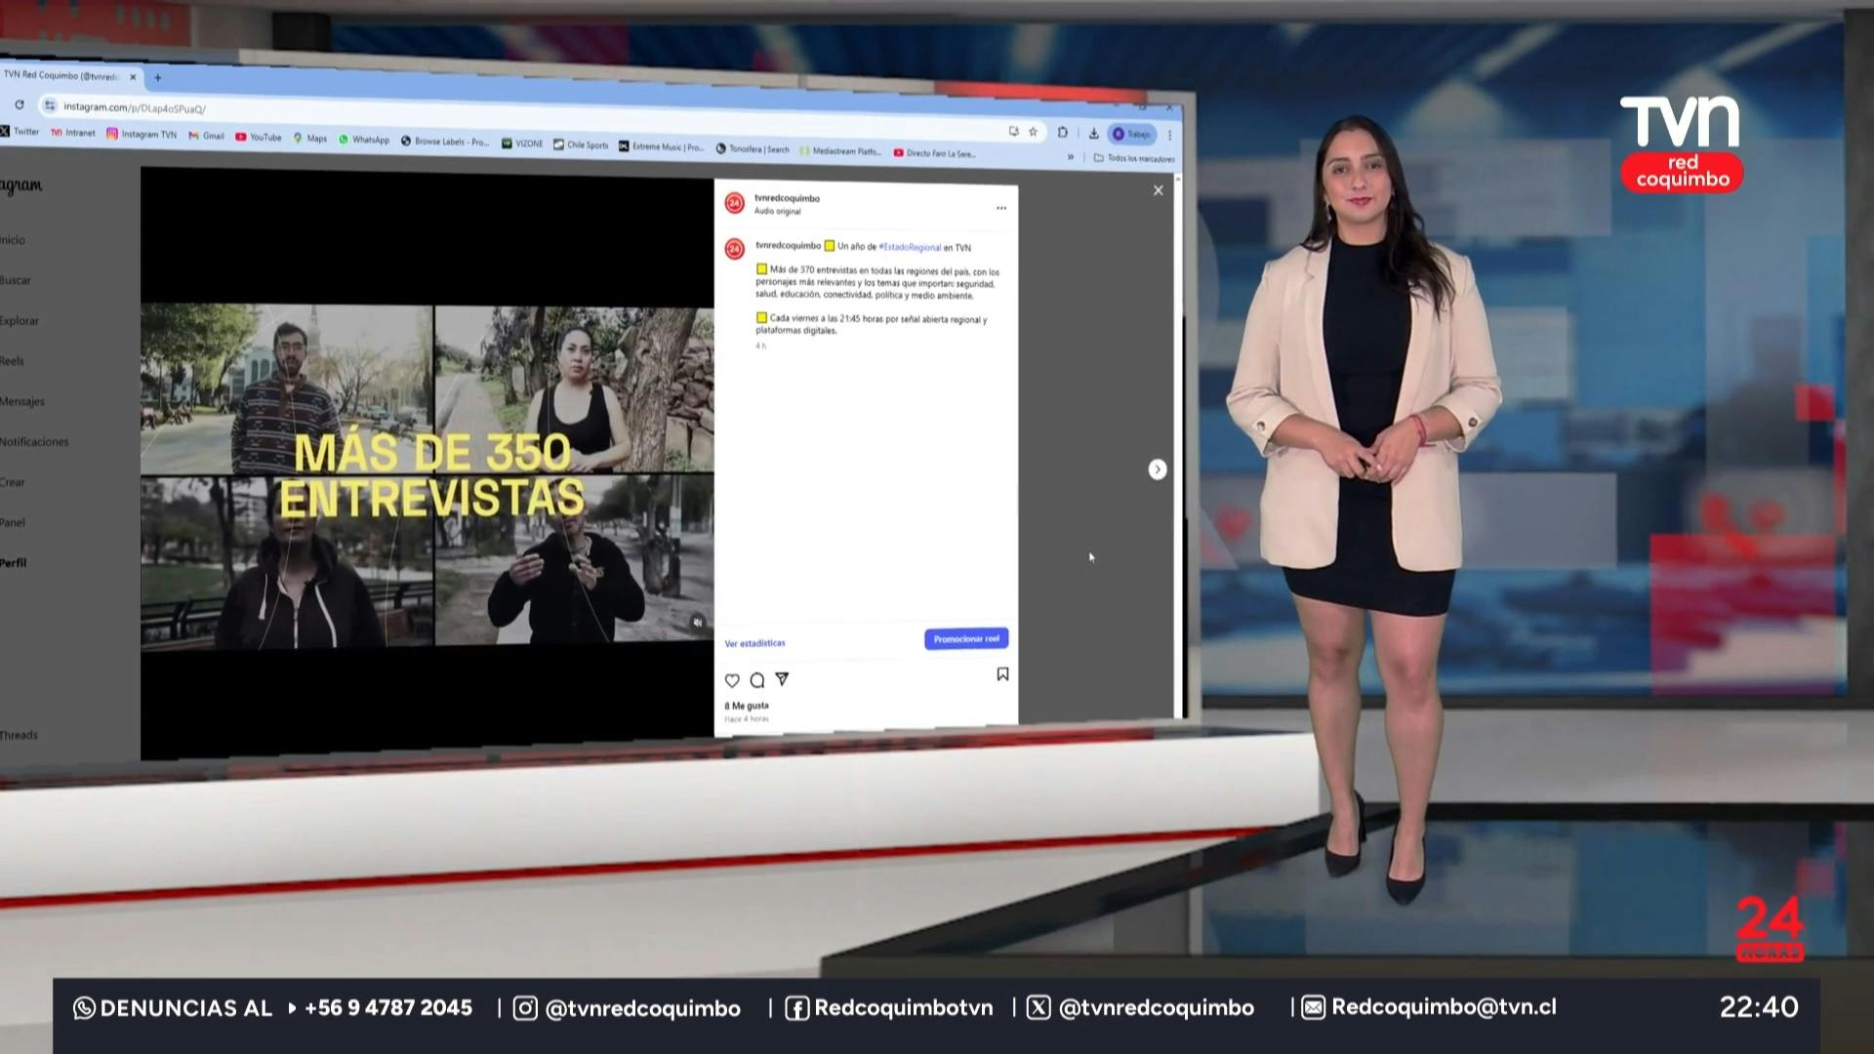Open the YouTube bookmark
Image resolution: width=1874 pixels, height=1054 pixels.
(x=259, y=138)
